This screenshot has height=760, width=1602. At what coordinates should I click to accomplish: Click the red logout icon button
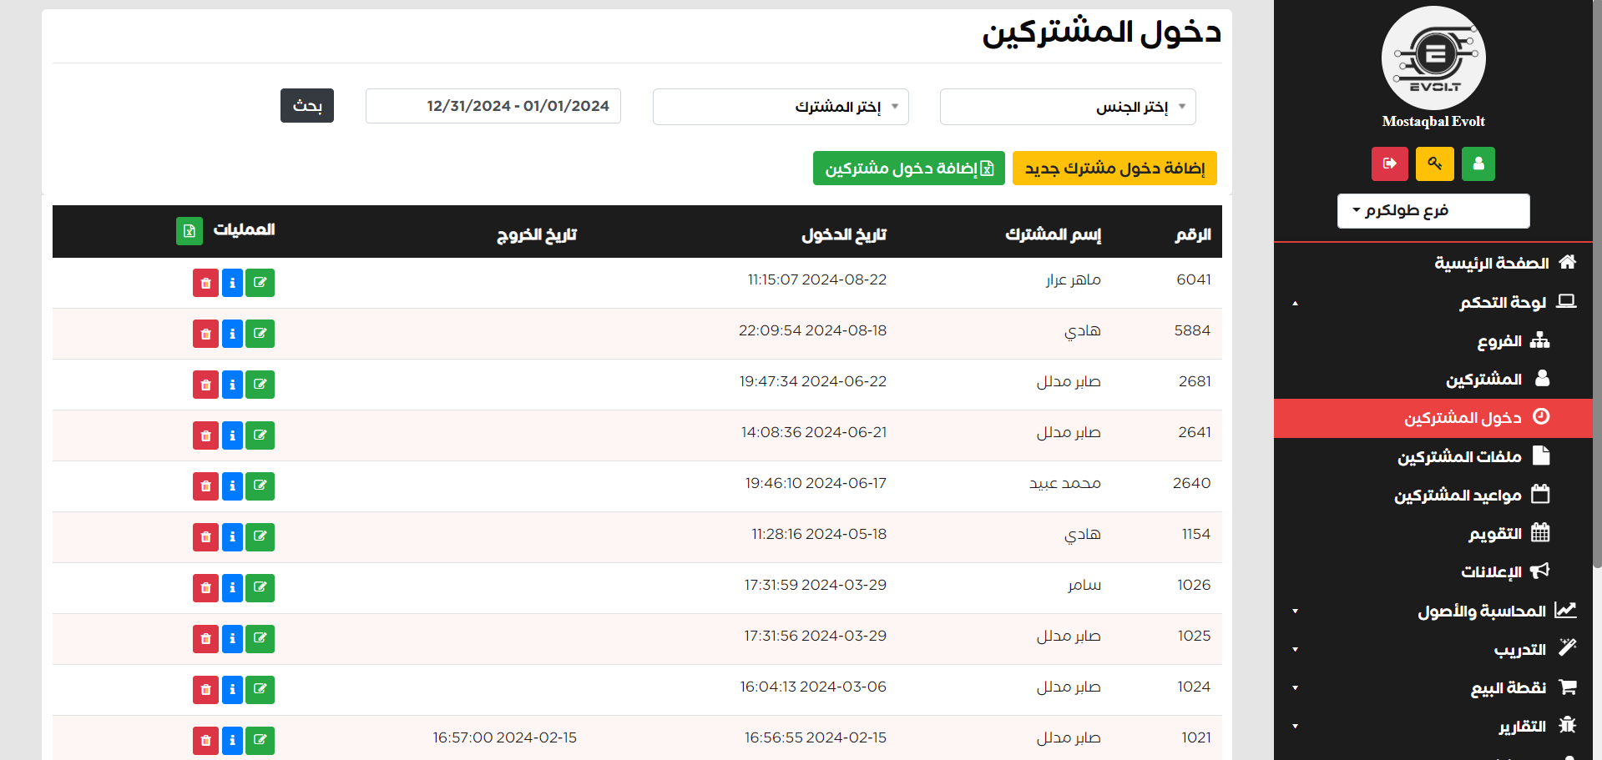pos(1389,164)
